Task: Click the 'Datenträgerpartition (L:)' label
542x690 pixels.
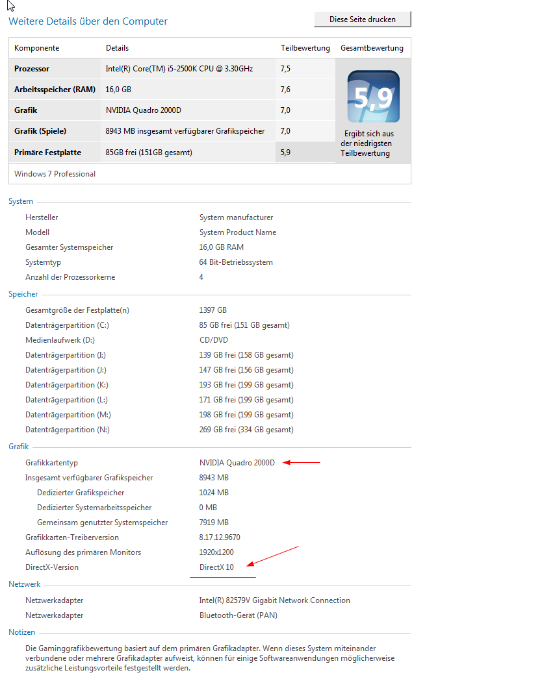Action: [x=66, y=400]
